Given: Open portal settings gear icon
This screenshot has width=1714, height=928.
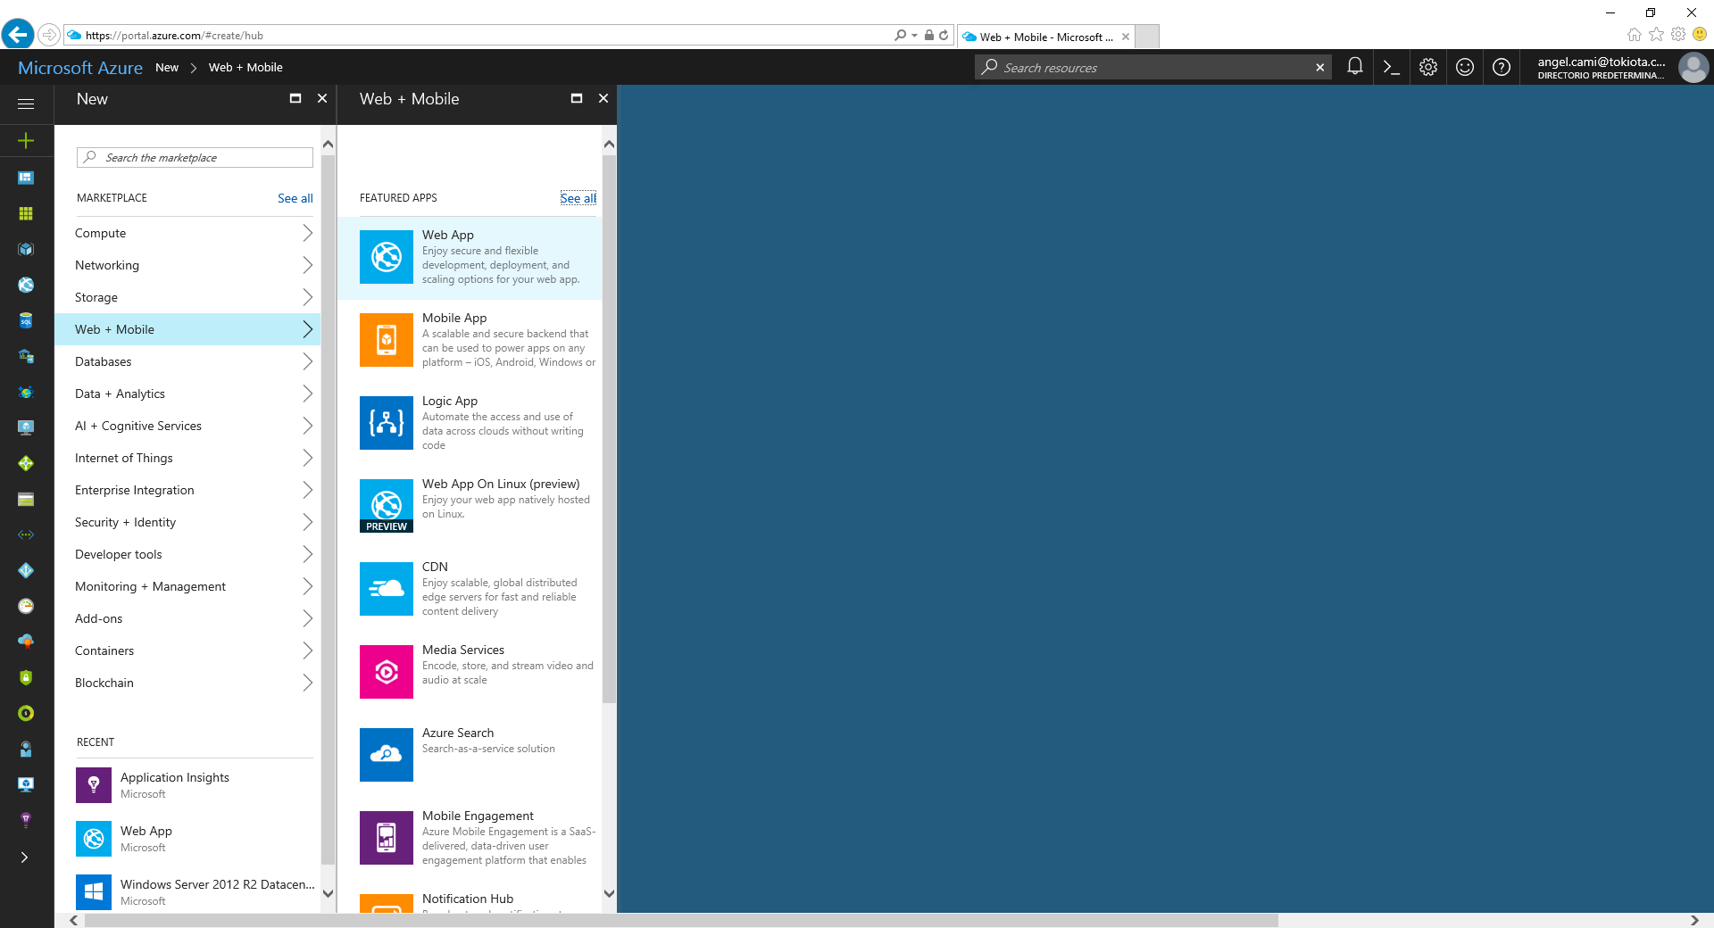Looking at the screenshot, I should [1427, 67].
